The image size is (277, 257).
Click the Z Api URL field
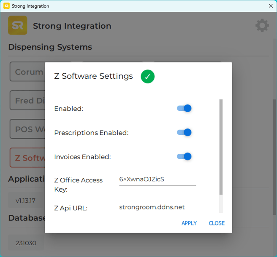point(158,207)
